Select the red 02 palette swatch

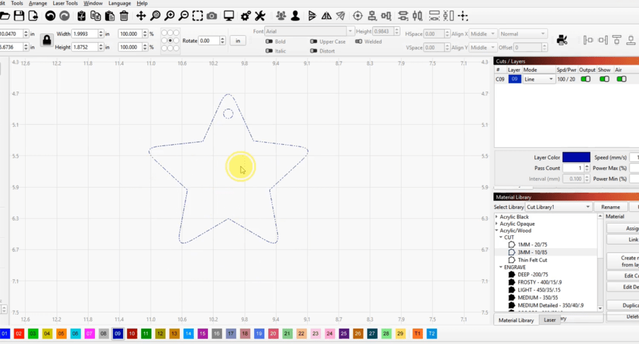click(x=19, y=334)
